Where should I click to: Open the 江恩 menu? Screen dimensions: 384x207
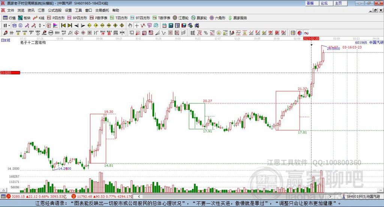tap(41, 10)
